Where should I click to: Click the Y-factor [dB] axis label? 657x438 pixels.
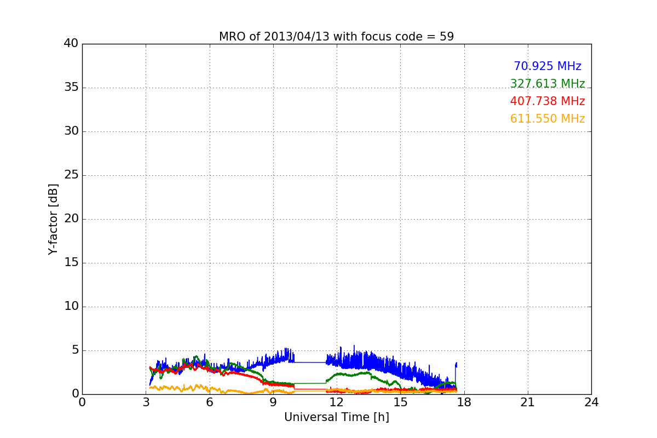pos(53,219)
